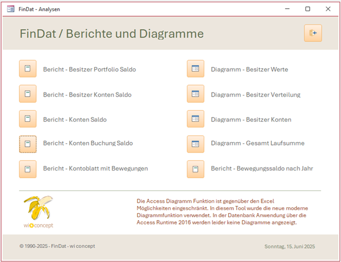Close the FinDat - Analysen window
341x262 pixels.
[x=328, y=9]
